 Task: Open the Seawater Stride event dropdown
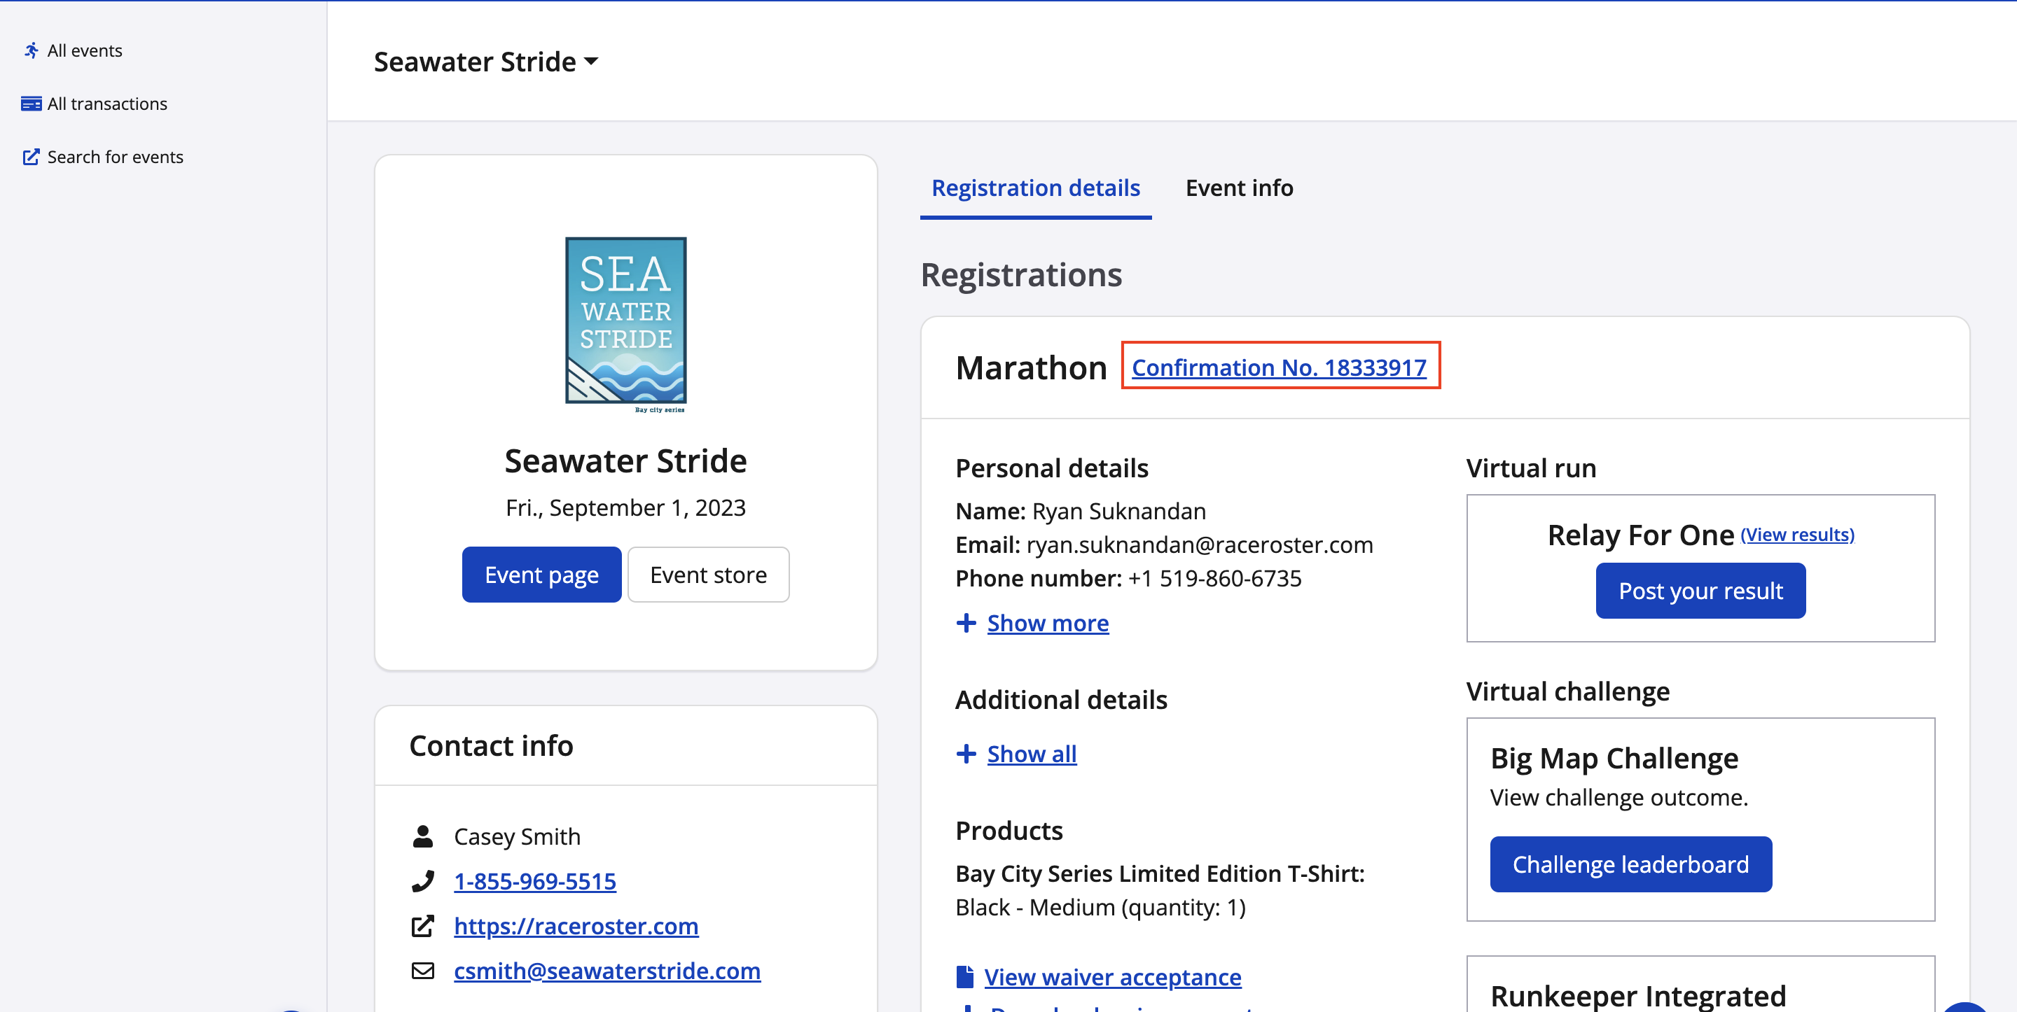tap(485, 62)
